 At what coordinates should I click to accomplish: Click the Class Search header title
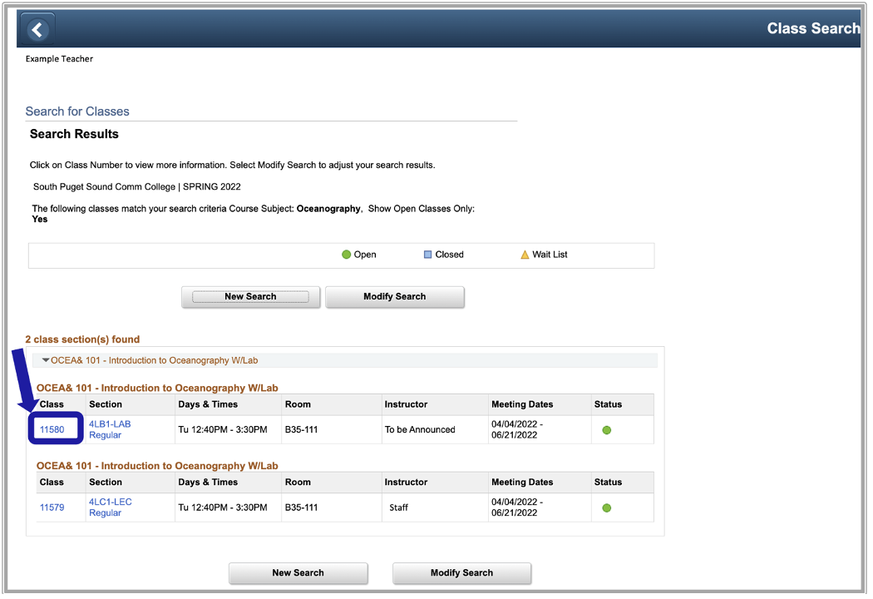pos(812,28)
